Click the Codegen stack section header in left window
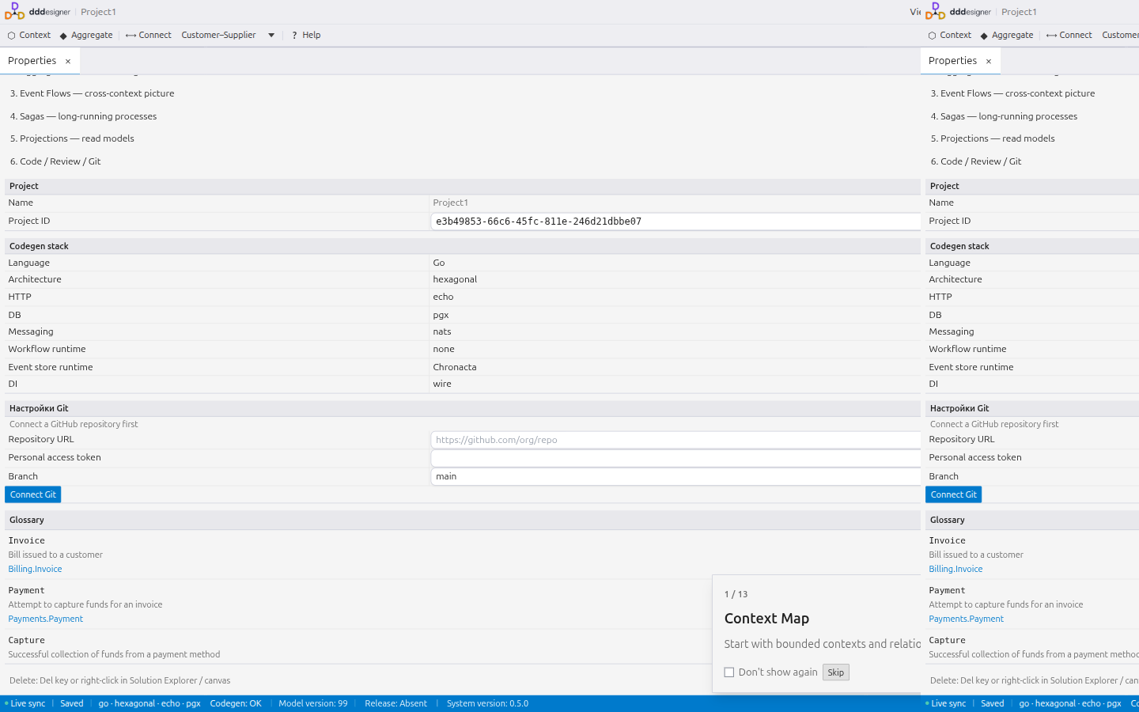The width and height of the screenshot is (1139, 712). tap(463, 246)
